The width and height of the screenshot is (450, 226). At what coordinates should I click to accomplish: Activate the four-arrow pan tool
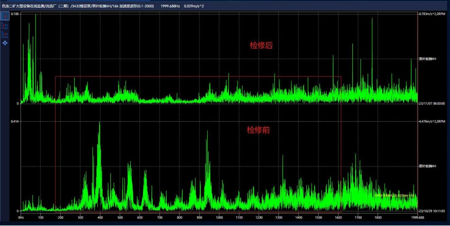[5, 43]
